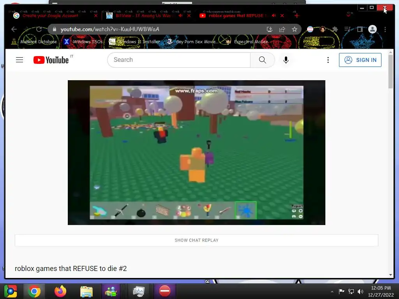Switch to 'Create your Google Account' tab
This screenshot has height=299, width=399.
coord(50,16)
